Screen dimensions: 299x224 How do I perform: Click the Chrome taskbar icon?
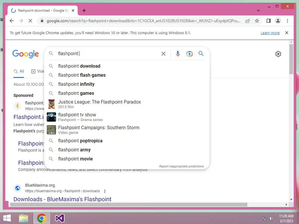tap(42, 218)
